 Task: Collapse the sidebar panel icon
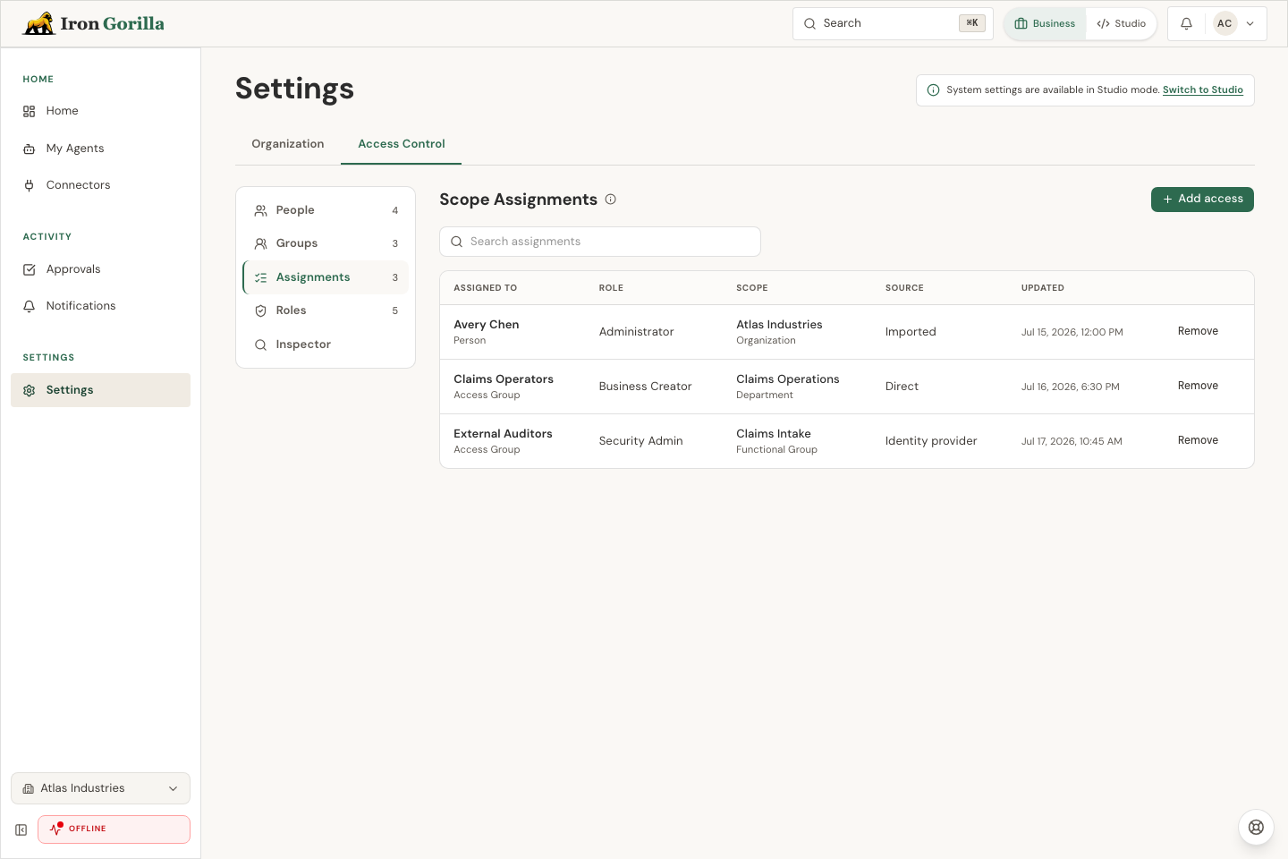[21, 829]
